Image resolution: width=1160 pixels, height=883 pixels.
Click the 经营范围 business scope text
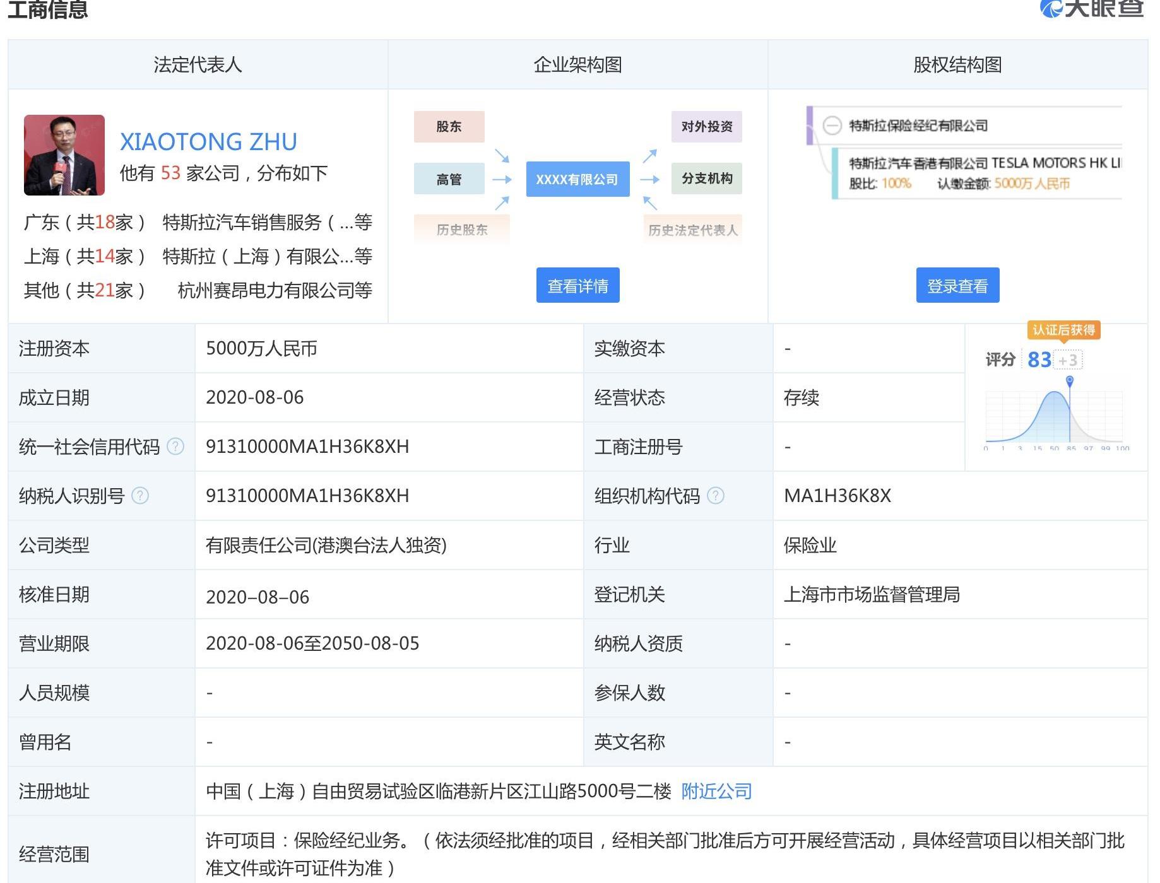pyautogui.click(x=665, y=854)
